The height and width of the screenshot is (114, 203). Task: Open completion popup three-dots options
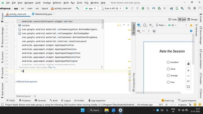click(x=102, y=67)
